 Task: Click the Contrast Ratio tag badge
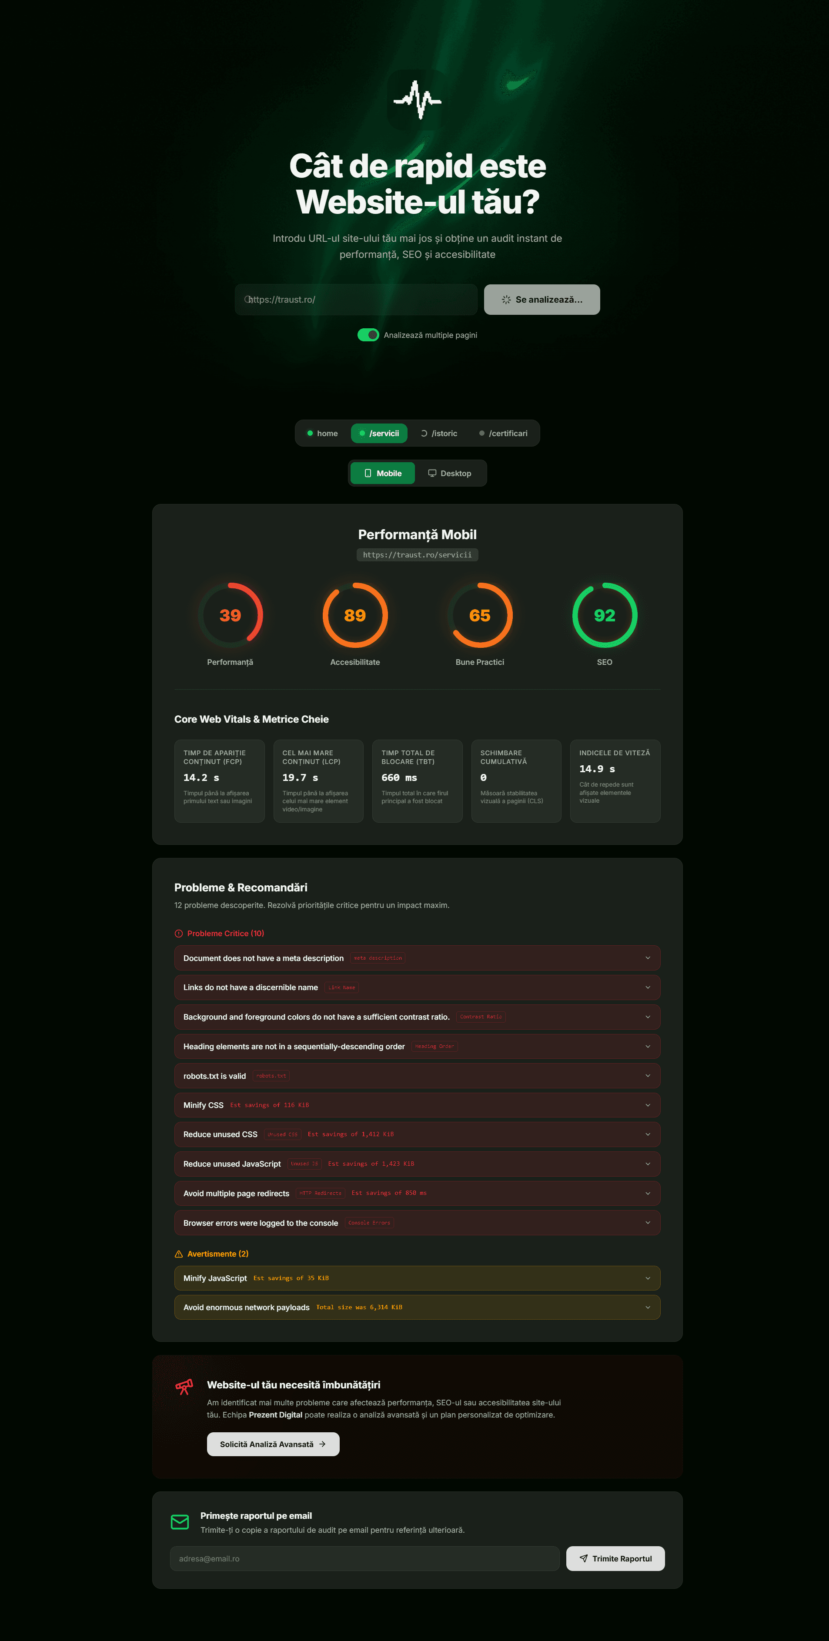click(x=481, y=1017)
